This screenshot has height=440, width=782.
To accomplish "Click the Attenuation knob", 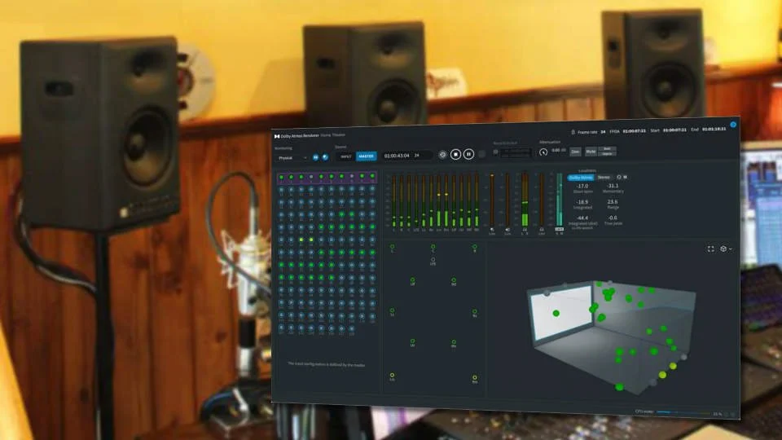I will tap(543, 152).
